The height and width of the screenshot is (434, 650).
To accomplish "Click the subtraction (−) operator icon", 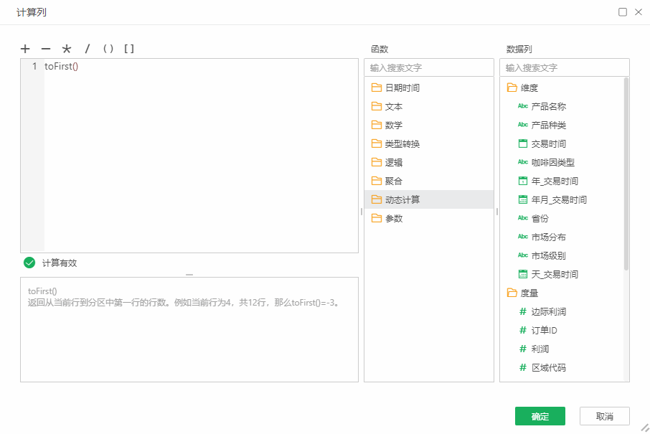I will [45, 49].
